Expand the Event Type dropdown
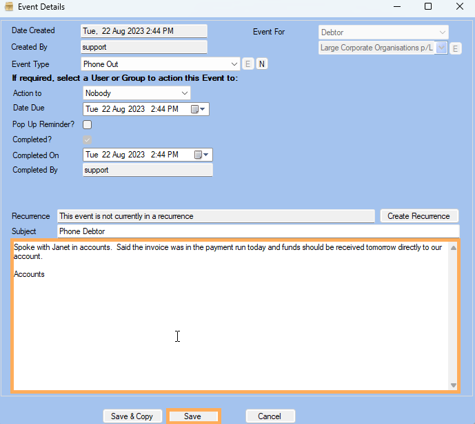Viewport: 475px width, 424px height. pyautogui.click(x=234, y=64)
